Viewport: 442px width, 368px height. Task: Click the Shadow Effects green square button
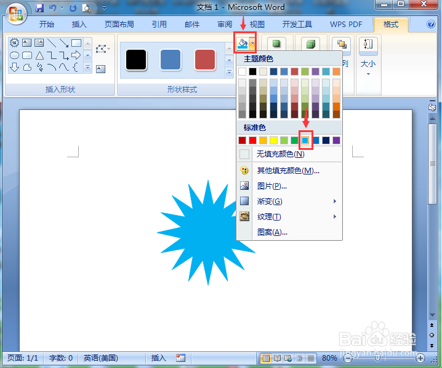pos(276,44)
